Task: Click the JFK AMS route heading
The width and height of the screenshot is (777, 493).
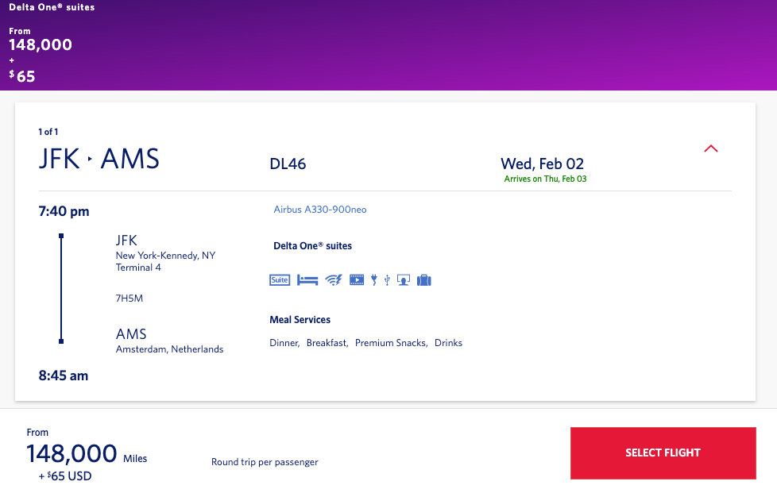Action: pos(99,159)
